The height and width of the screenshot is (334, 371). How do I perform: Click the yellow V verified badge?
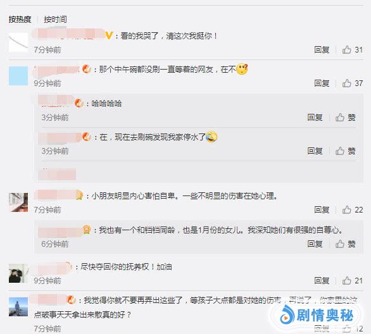pos(109,35)
